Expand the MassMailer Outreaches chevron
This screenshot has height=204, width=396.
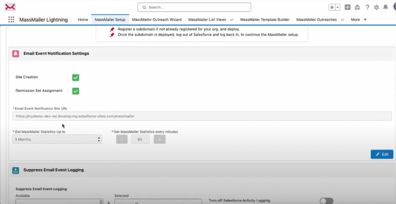(x=342, y=20)
